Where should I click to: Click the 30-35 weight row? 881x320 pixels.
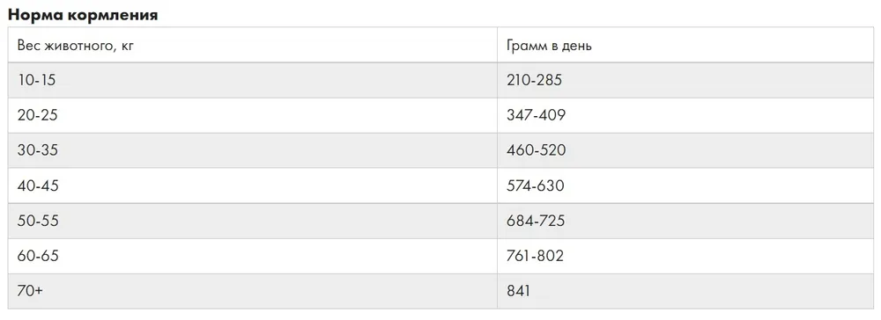[x=440, y=150]
